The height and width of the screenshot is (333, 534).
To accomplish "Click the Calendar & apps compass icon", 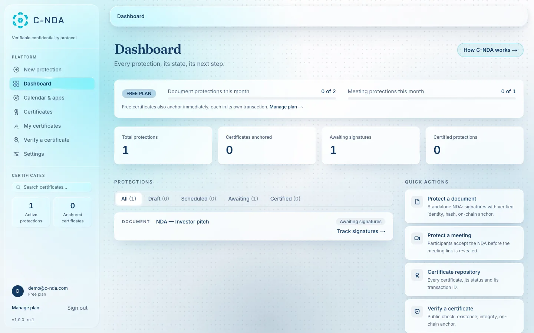I will [x=16, y=98].
